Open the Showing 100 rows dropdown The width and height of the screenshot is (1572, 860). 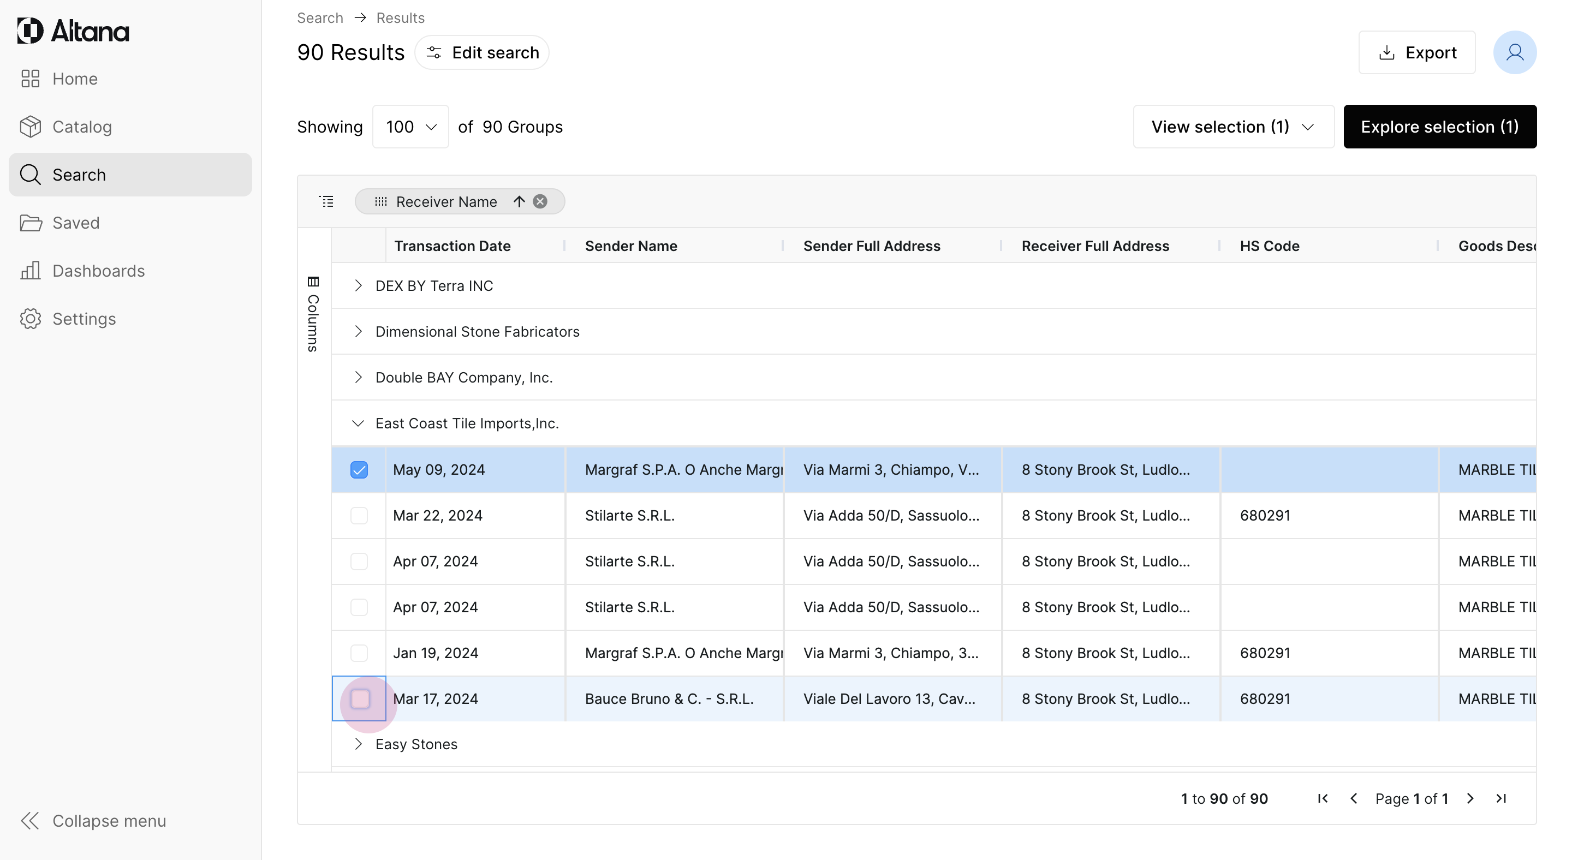(410, 127)
